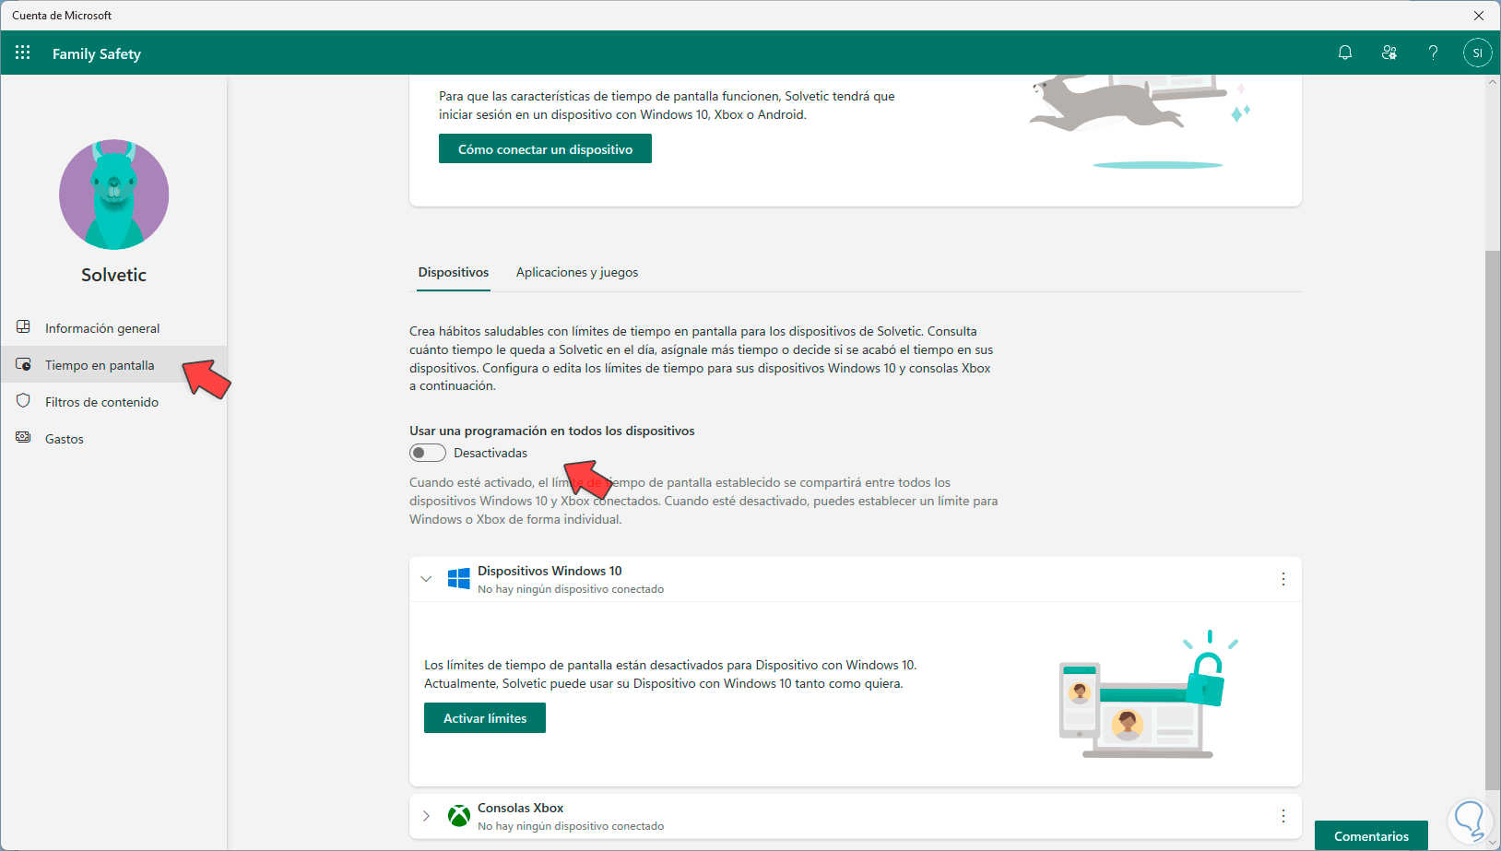
Task: Click the Cuenta de Microsoft window title
Action: (62, 16)
